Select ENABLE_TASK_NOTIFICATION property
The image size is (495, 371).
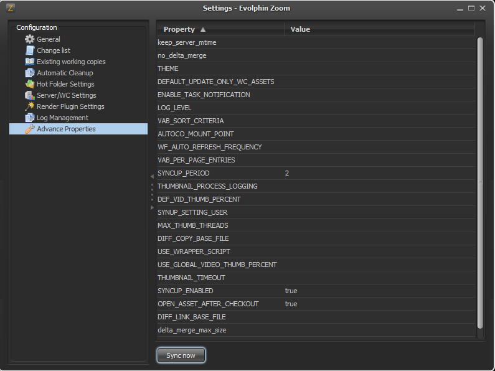point(316,95)
